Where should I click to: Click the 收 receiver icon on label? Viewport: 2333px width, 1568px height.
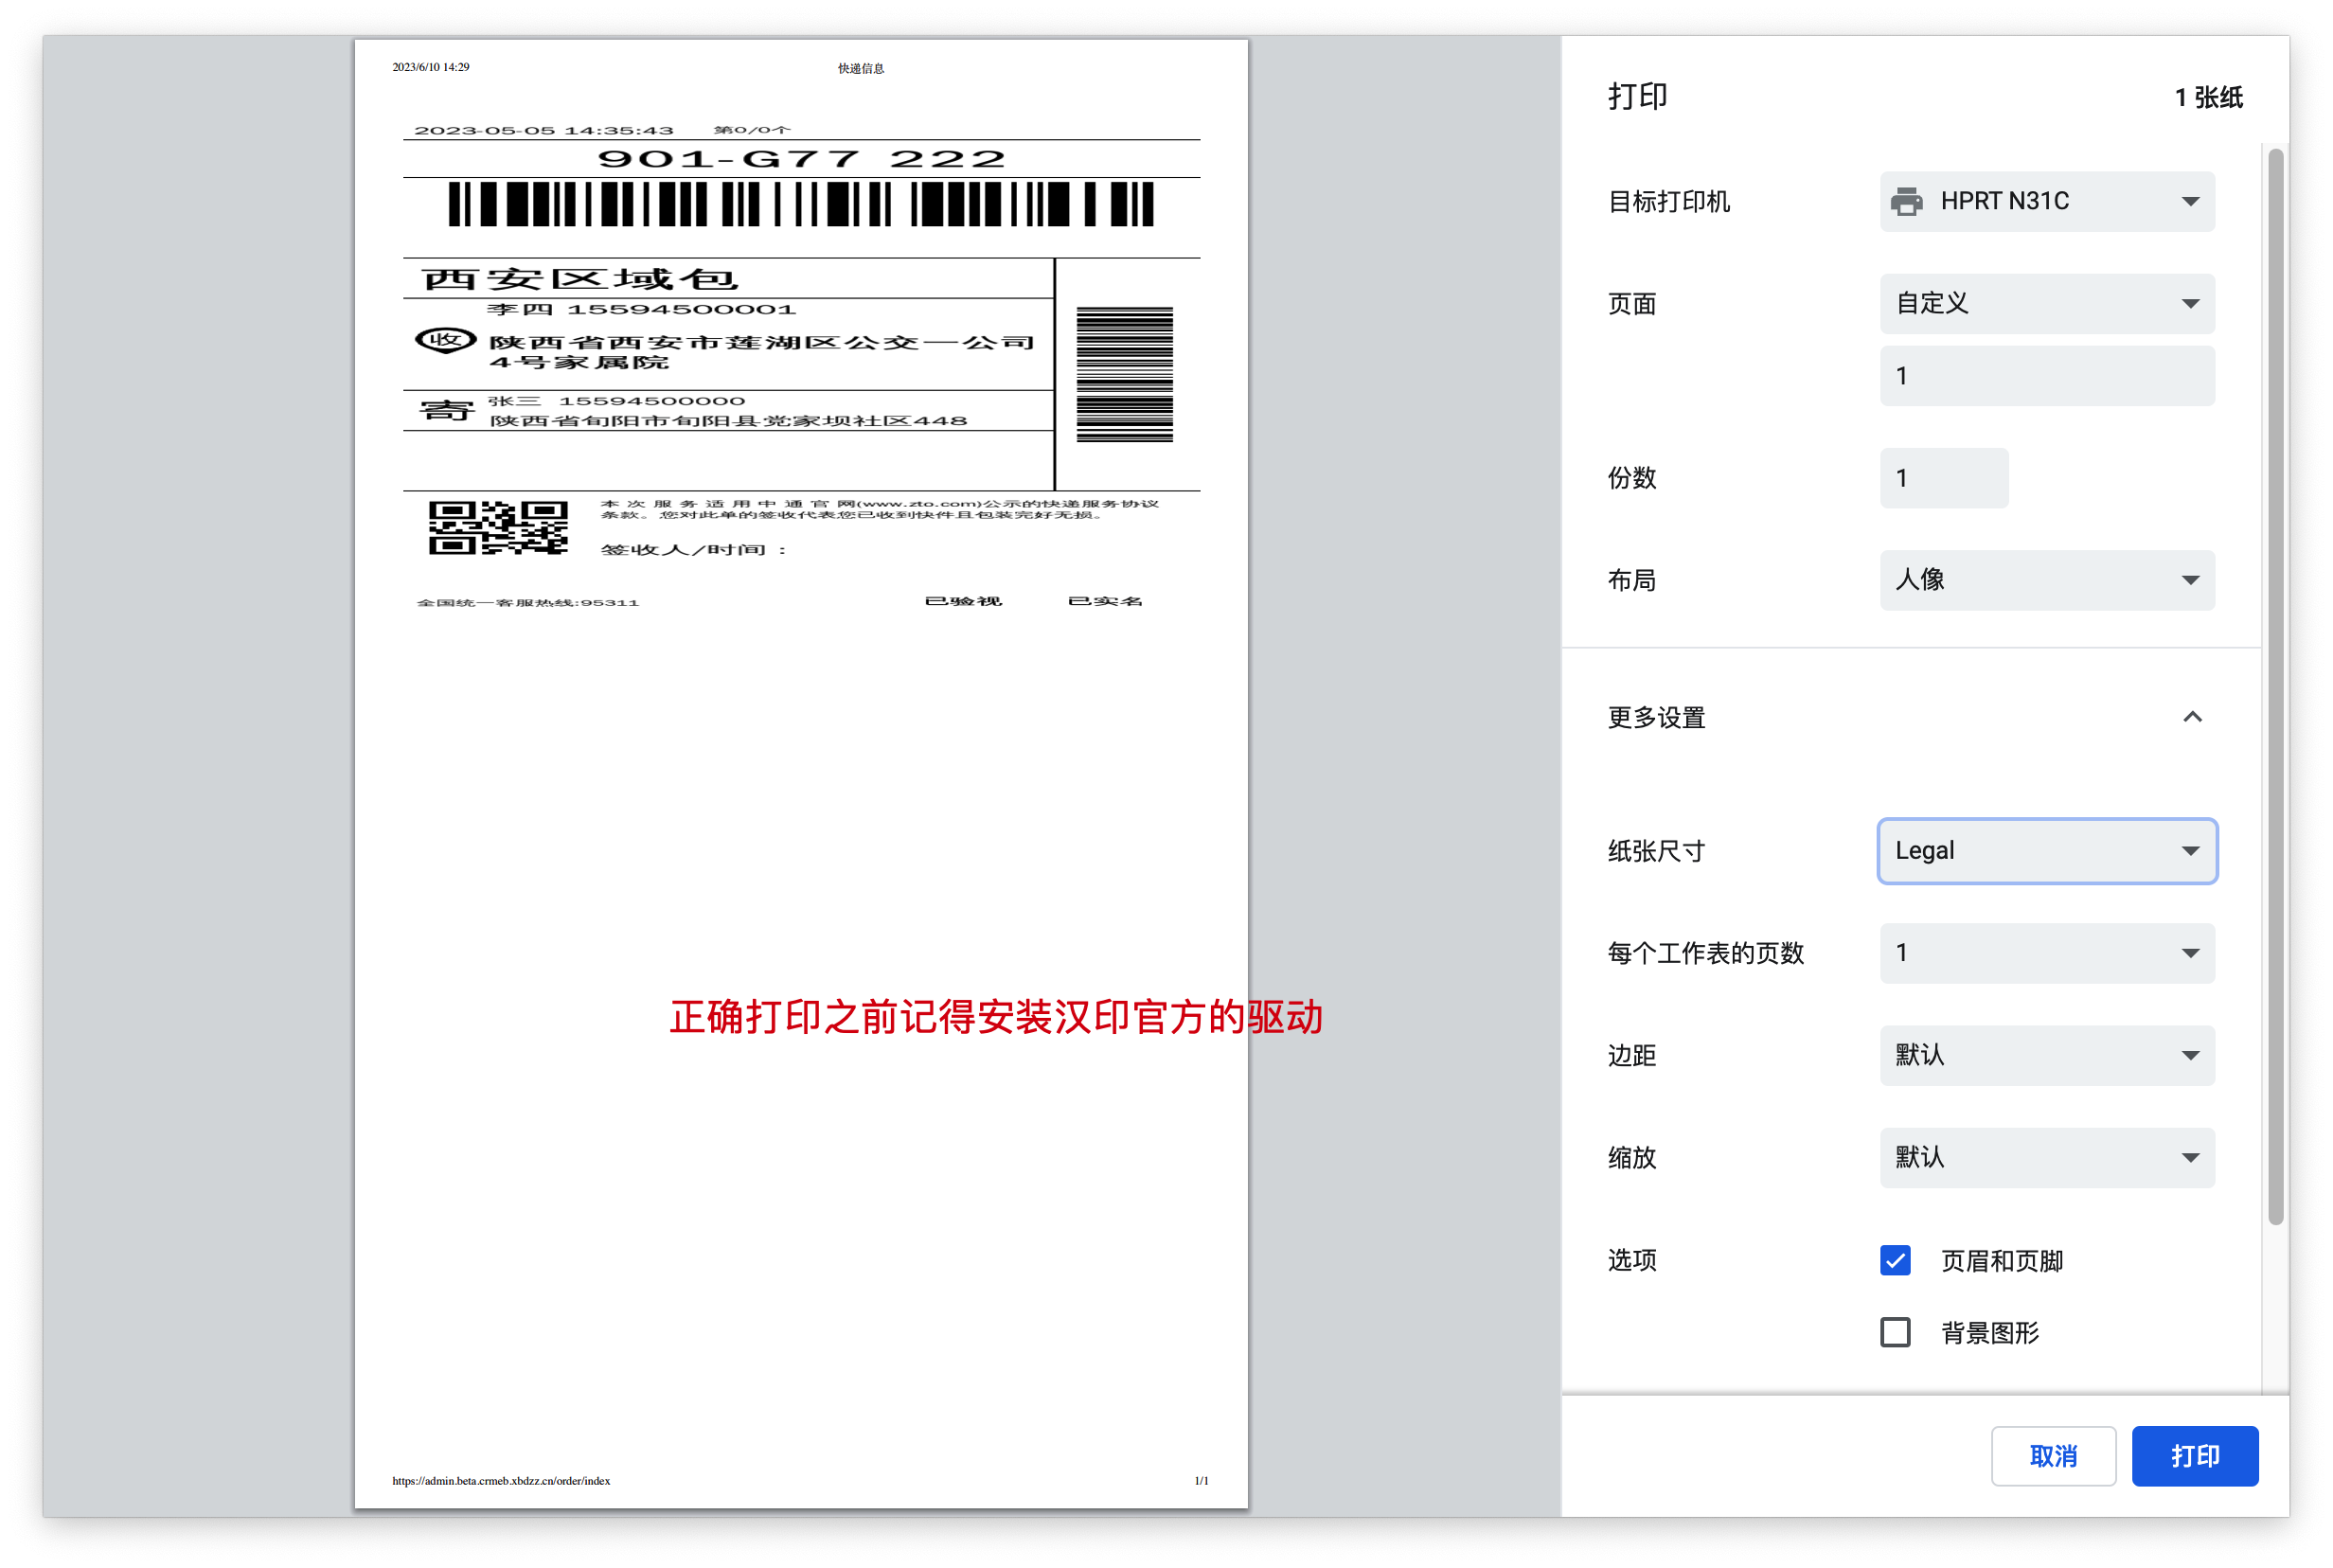click(x=444, y=341)
